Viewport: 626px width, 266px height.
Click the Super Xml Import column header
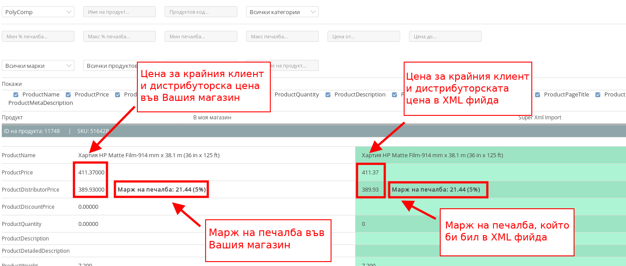point(540,118)
